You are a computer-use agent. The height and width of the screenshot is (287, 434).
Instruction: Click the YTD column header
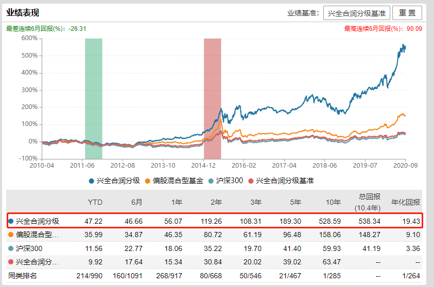tap(95, 203)
